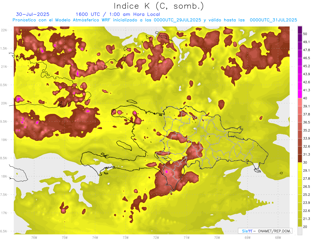Click the colorbar label '25.2'
The width and height of the screenshot is (312, 241).
click(306, 195)
